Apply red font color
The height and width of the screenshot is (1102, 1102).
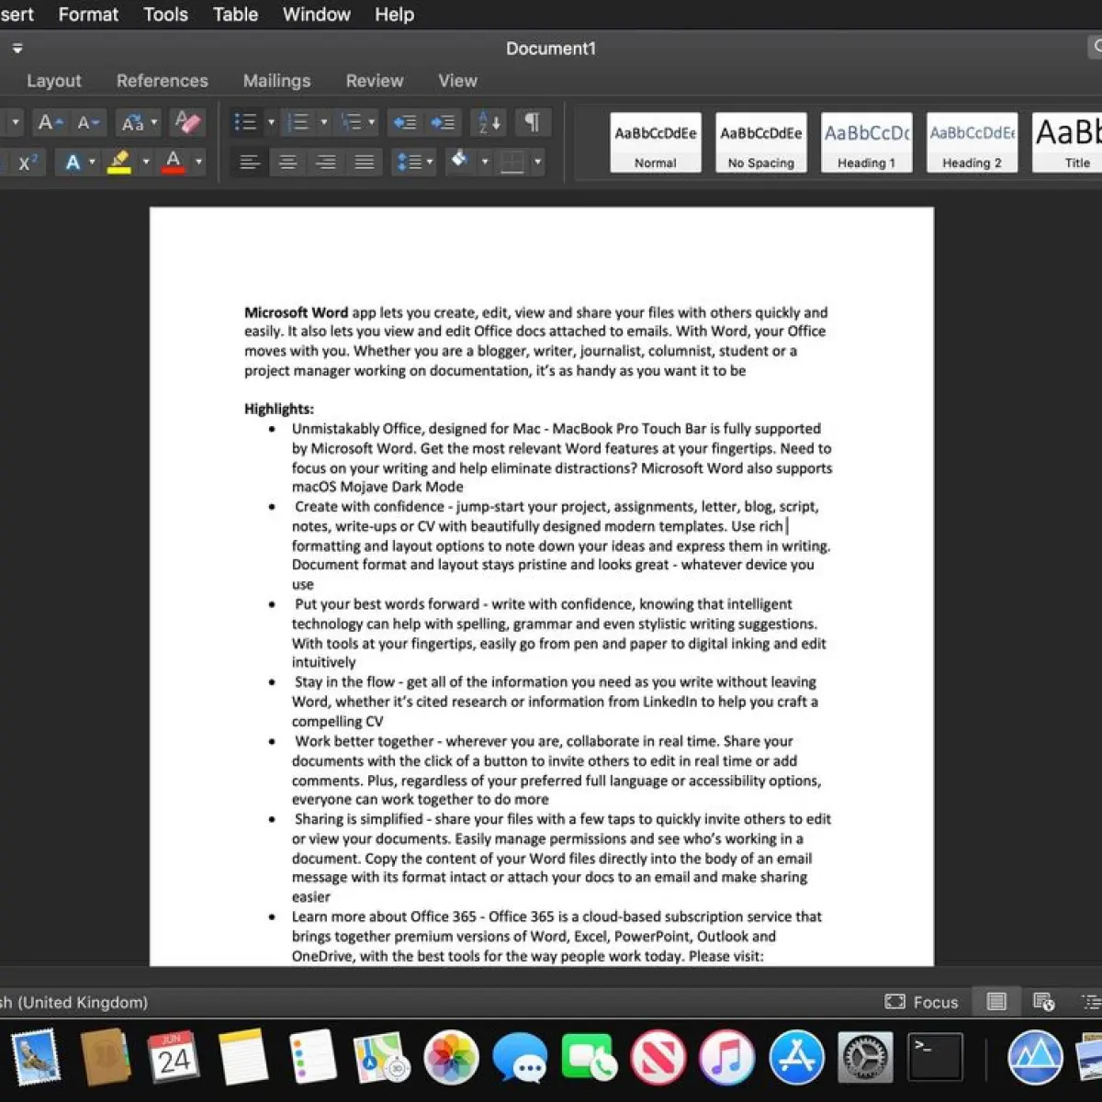click(173, 163)
